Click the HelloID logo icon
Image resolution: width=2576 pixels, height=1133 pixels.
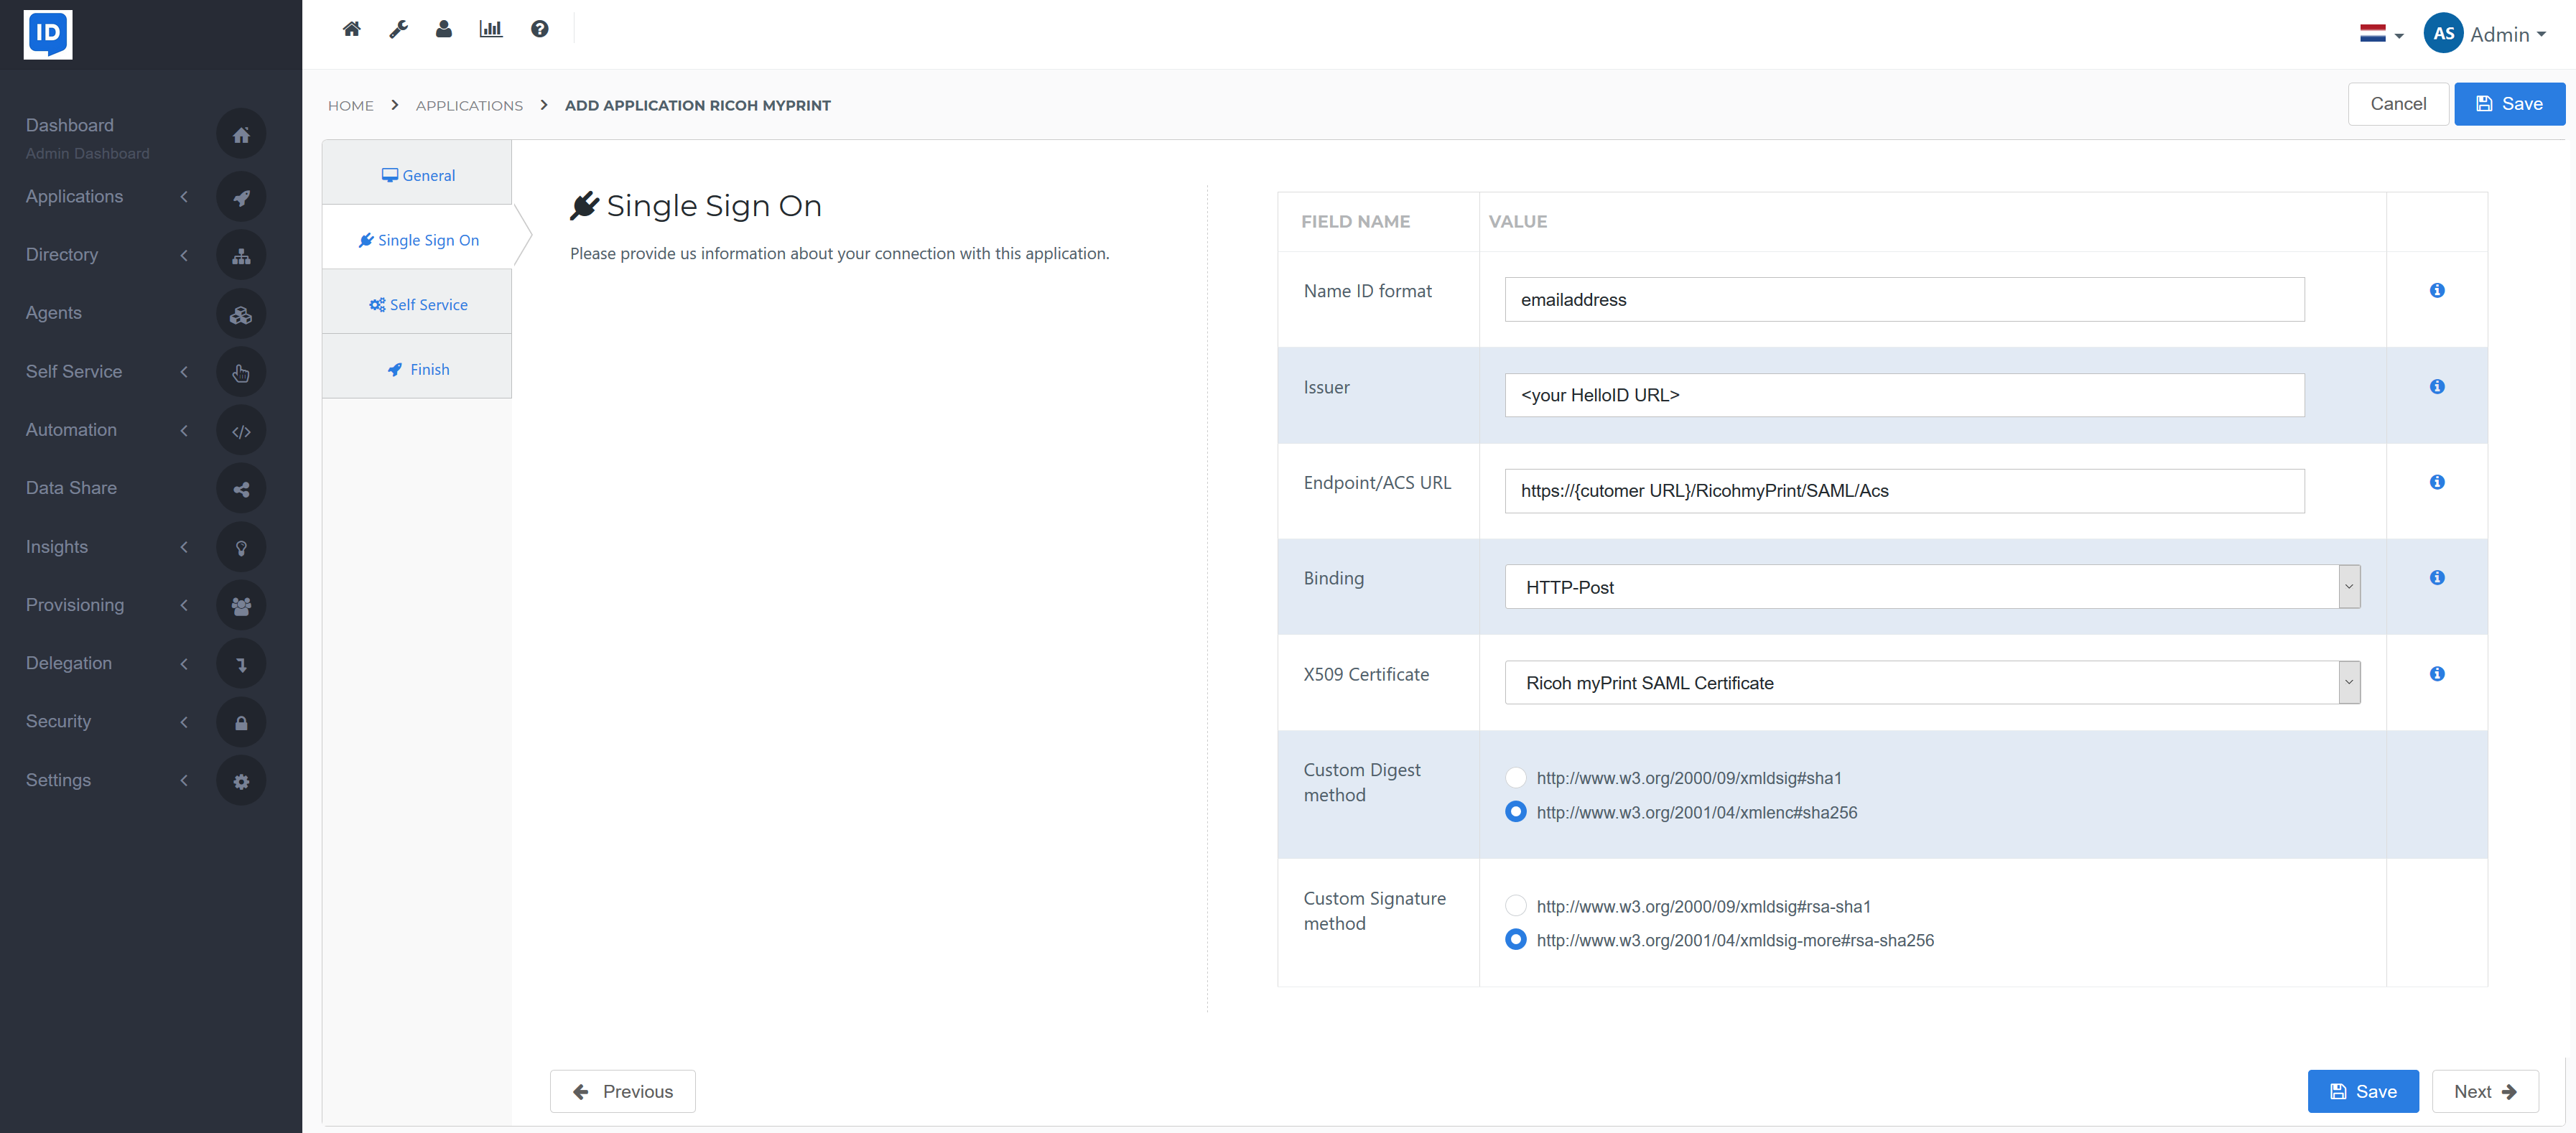(48, 35)
